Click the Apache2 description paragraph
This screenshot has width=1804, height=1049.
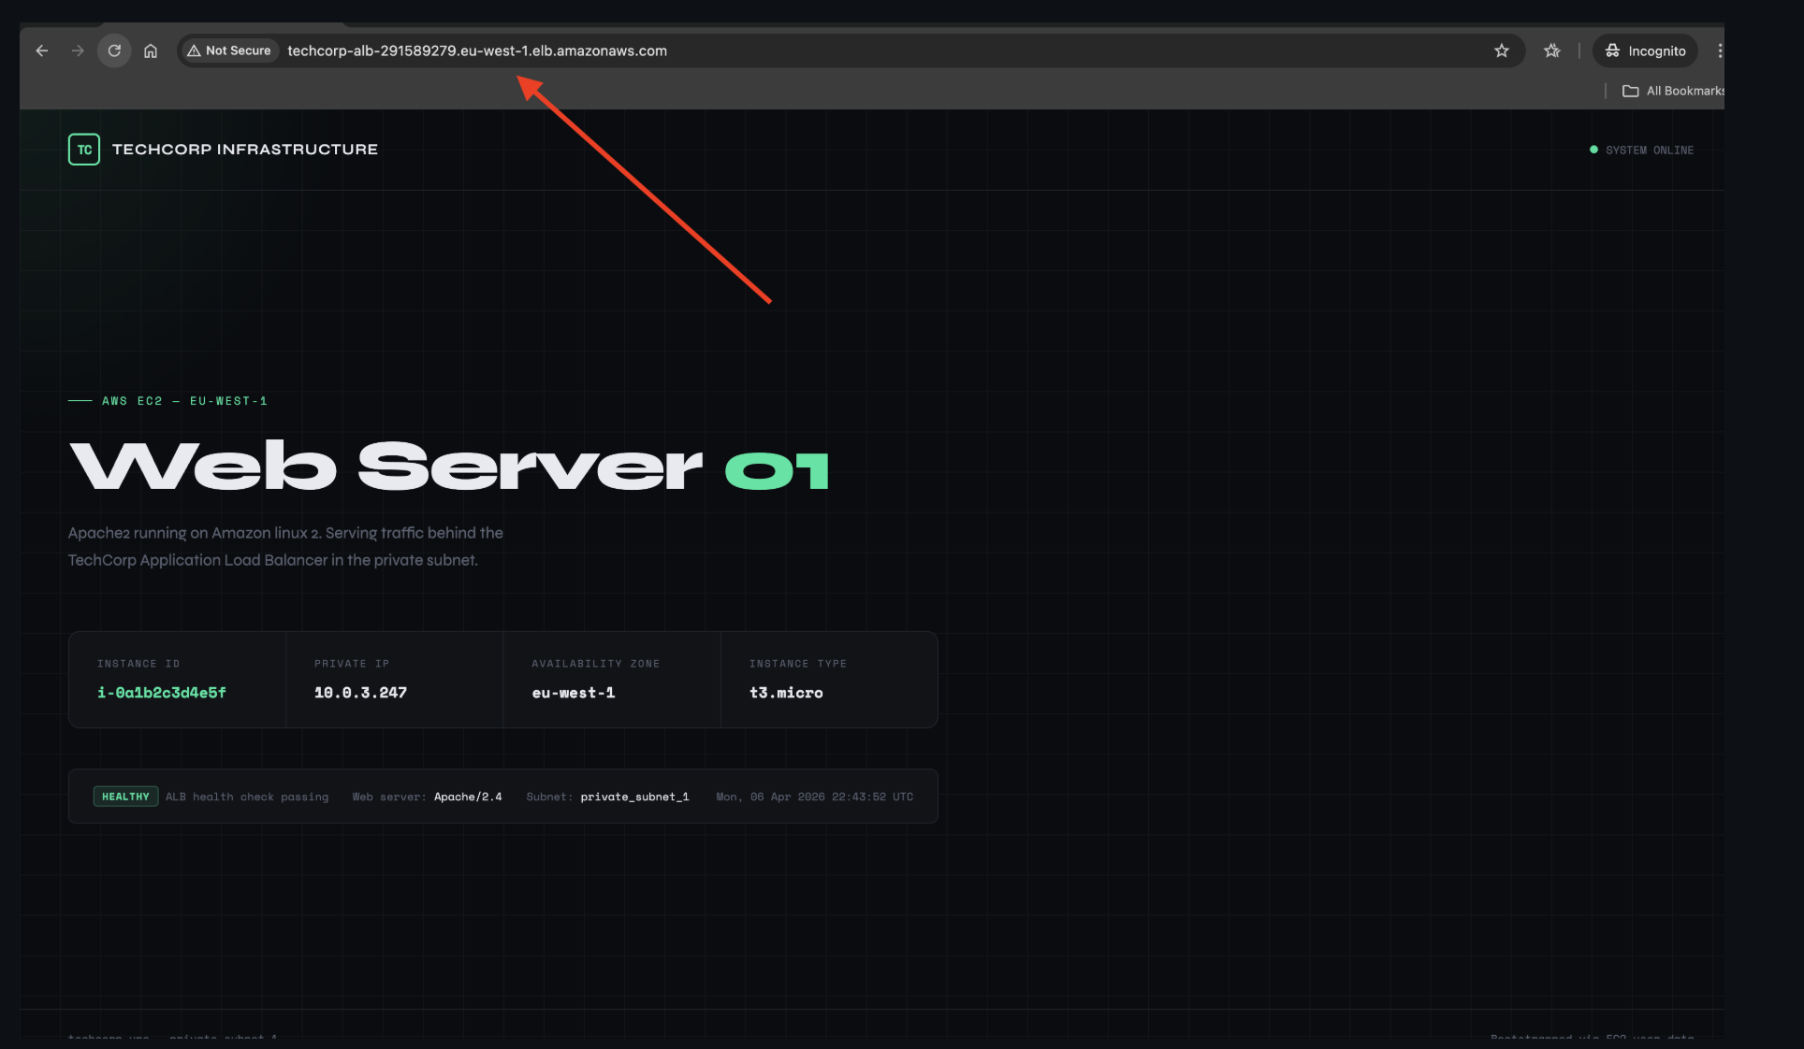[x=285, y=546]
